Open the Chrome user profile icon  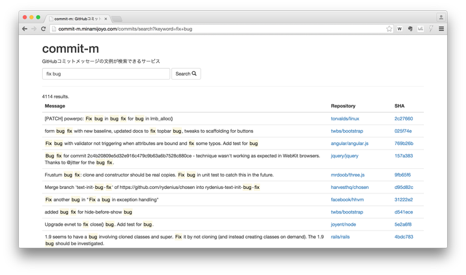pos(441,17)
